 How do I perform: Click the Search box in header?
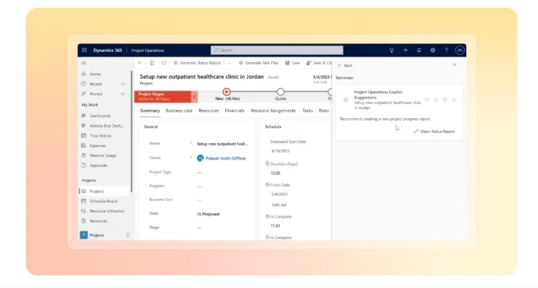point(277,50)
